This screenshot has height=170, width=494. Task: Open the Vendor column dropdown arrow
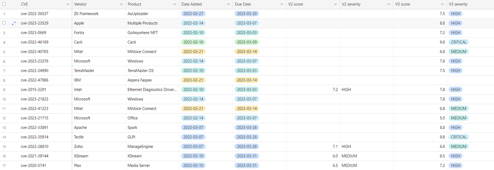tap(121, 4)
